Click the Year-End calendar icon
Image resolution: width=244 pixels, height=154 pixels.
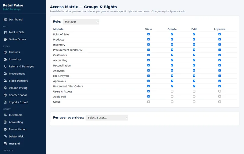click(5, 144)
